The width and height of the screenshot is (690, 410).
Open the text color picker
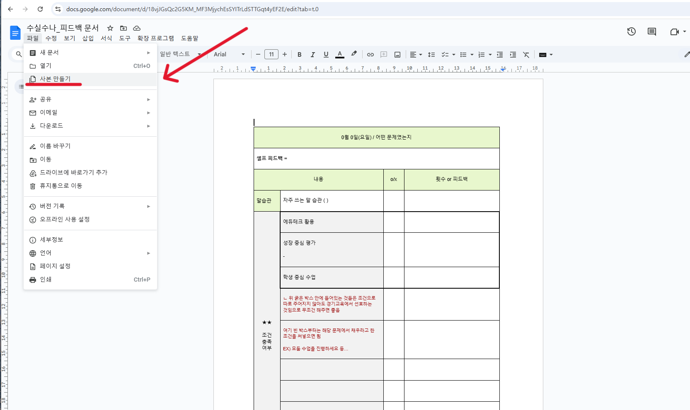point(340,55)
